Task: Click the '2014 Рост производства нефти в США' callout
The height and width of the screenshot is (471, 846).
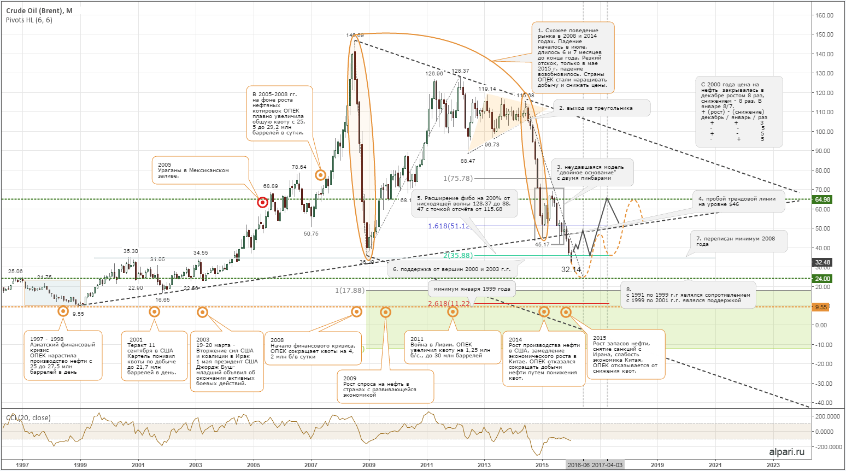Action: [x=544, y=358]
